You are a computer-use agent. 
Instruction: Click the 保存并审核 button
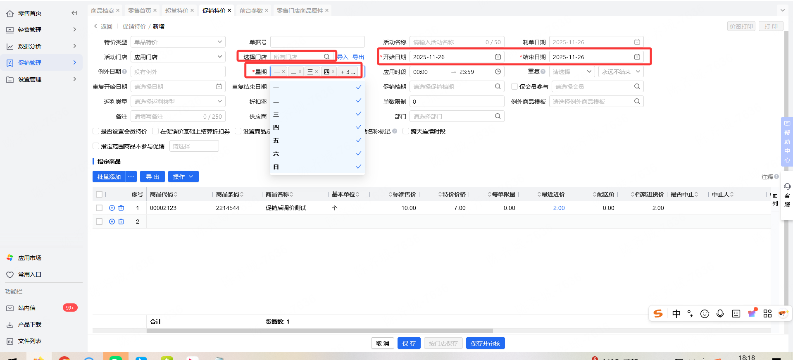[x=485, y=343]
